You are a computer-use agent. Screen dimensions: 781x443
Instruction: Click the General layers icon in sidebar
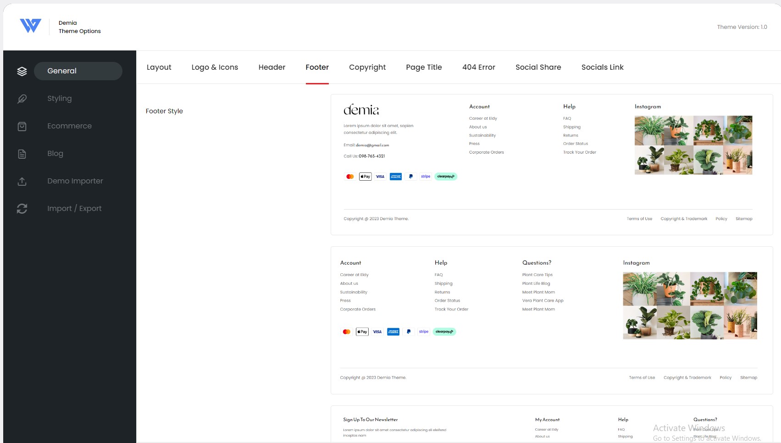pos(22,71)
